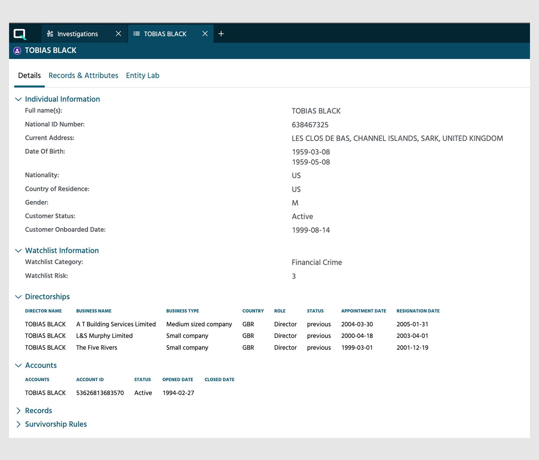
Task: Click the Appointment Date column header
Action: (x=364, y=311)
